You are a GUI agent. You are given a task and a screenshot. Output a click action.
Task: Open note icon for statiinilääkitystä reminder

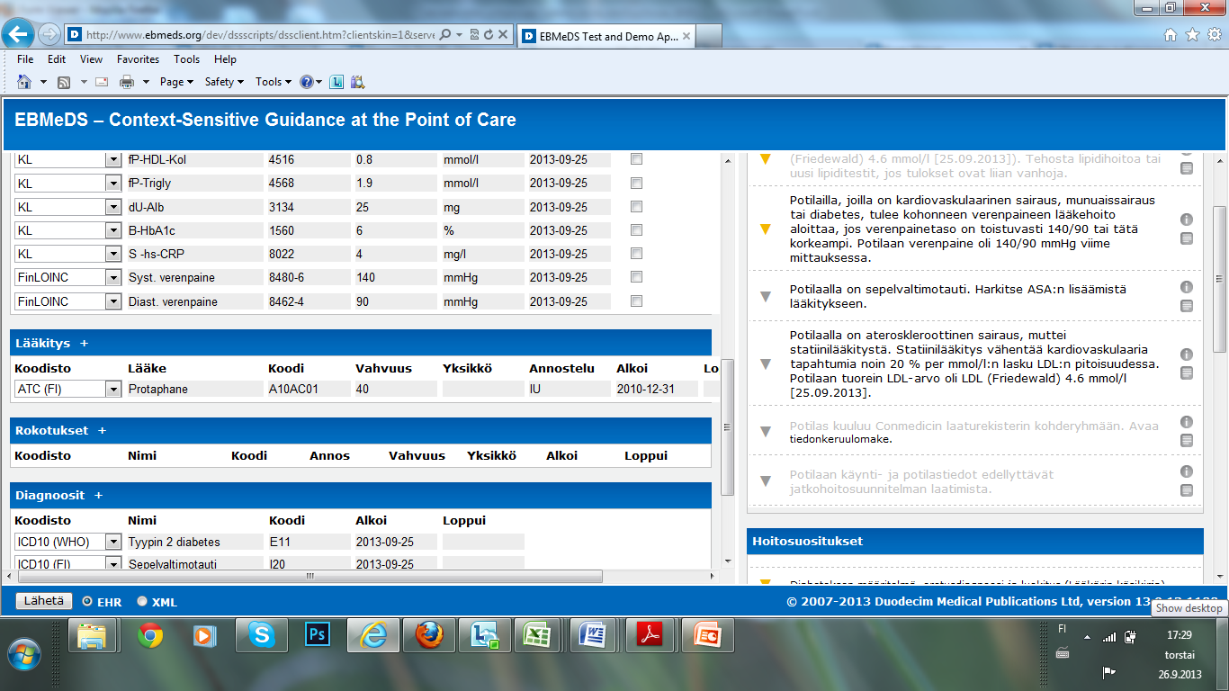click(1187, 373)
